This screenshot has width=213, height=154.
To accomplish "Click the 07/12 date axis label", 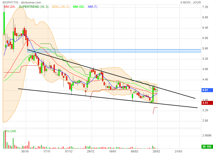I will point(69,151).
